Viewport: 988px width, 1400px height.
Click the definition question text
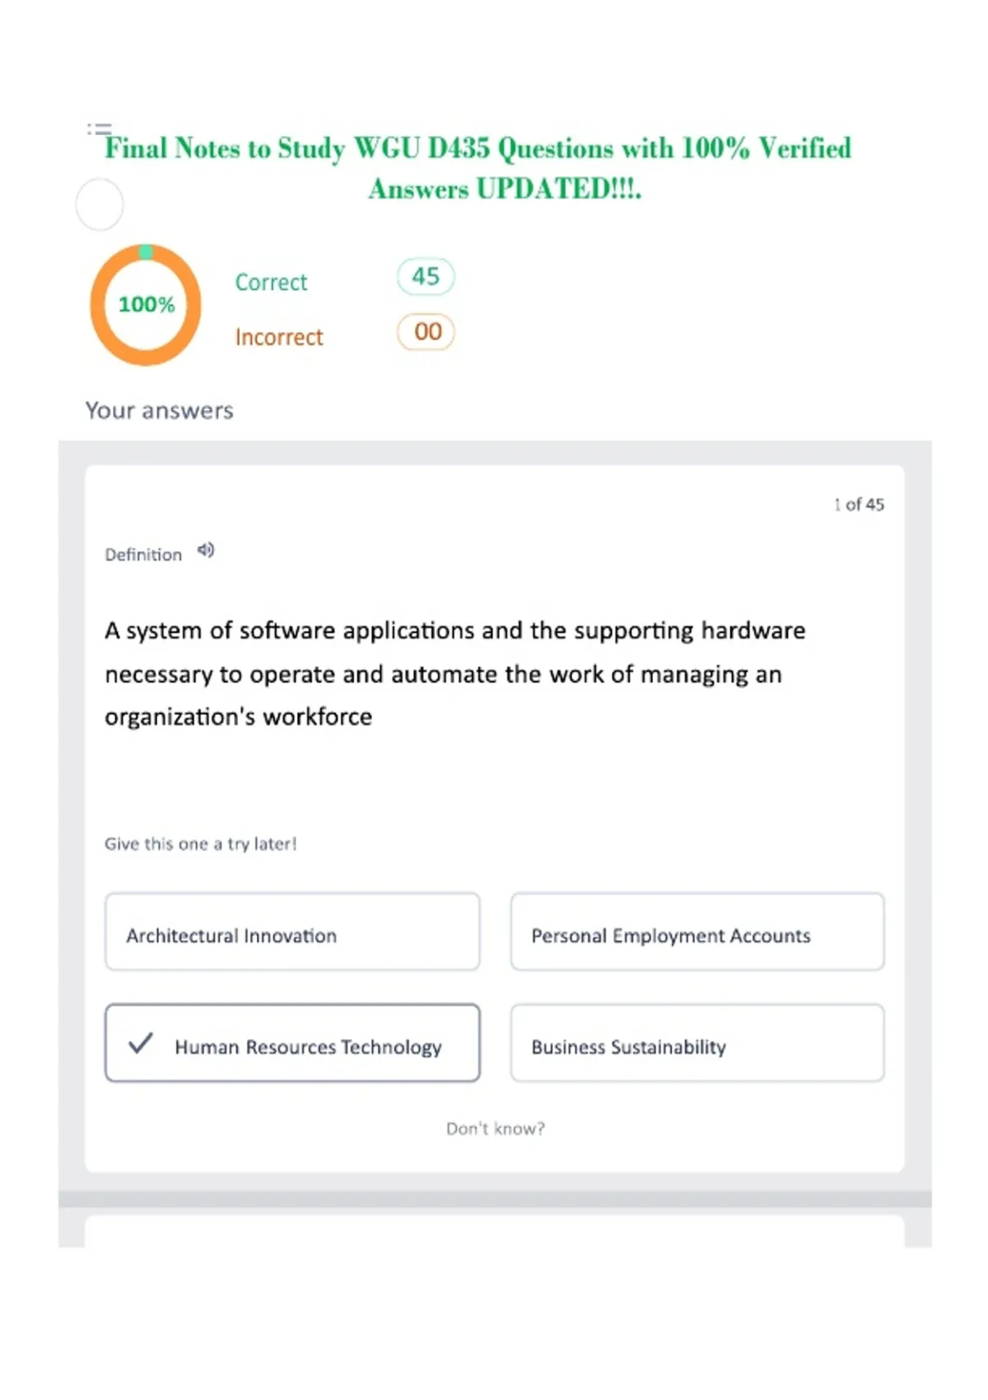click(454, 674)
